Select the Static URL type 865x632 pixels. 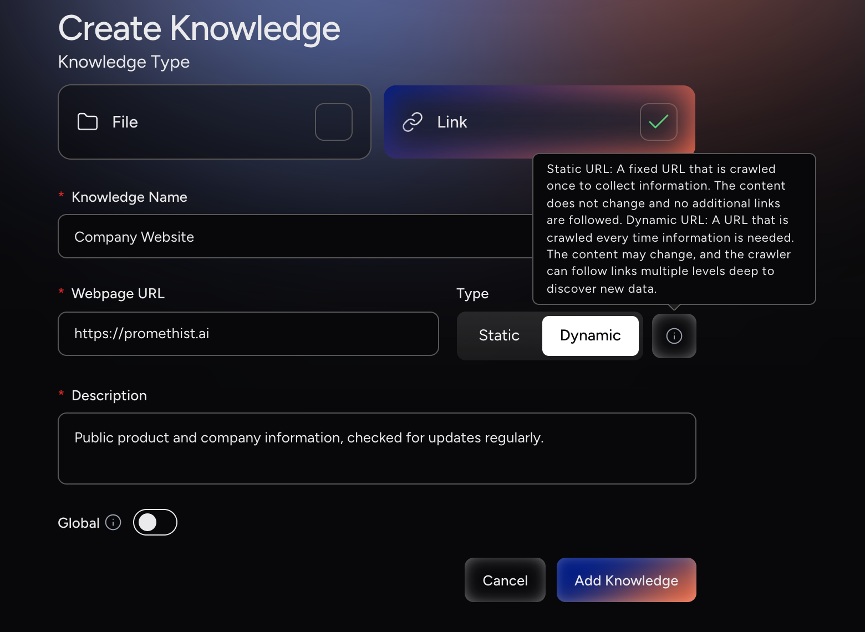(499, 336)
